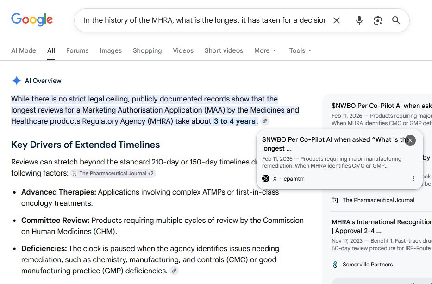
Task: Switch to AI Mode tab
Action: pyautogui.click(x=24, y=50)
